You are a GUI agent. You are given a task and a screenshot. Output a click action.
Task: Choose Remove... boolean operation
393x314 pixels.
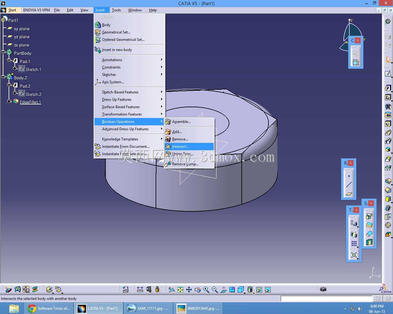click(189, 139)
